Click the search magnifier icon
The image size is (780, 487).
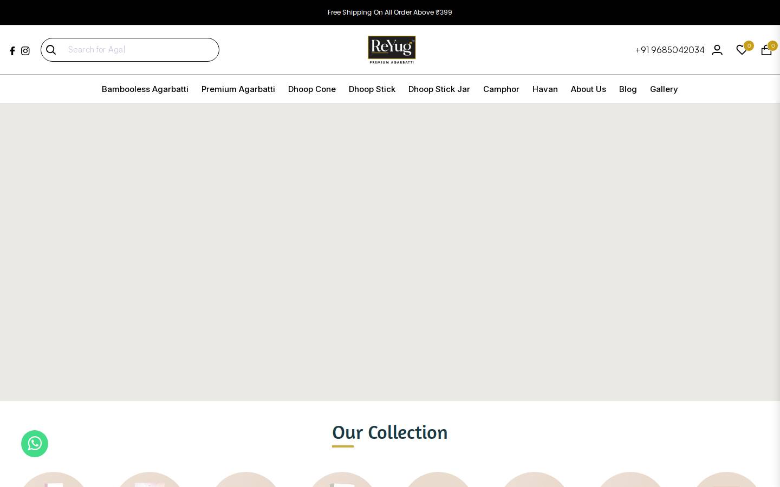(x=51, y=50)
